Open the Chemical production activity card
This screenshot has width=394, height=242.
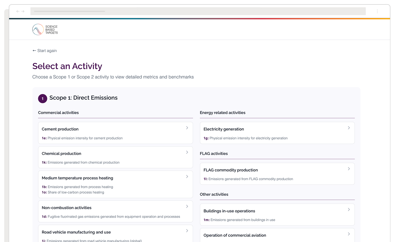point(115,157)
